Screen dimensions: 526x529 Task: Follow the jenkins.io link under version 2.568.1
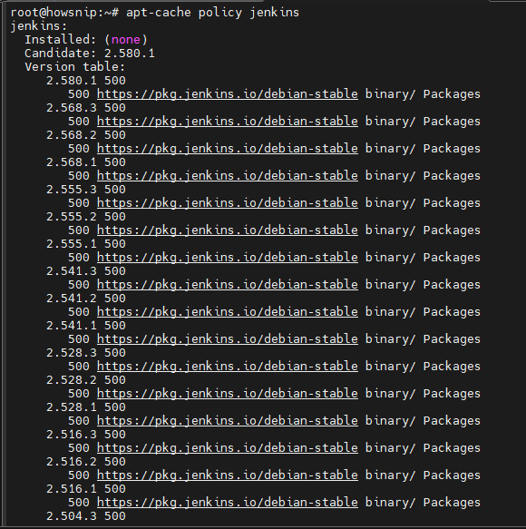point(228,176)
